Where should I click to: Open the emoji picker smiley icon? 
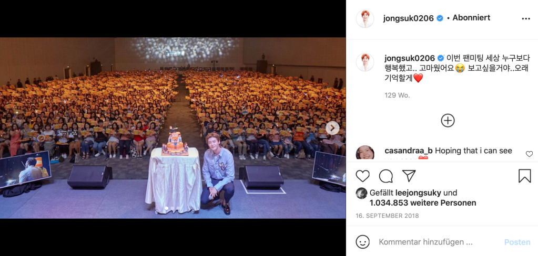pyautogui.click(x=363, y=242)
